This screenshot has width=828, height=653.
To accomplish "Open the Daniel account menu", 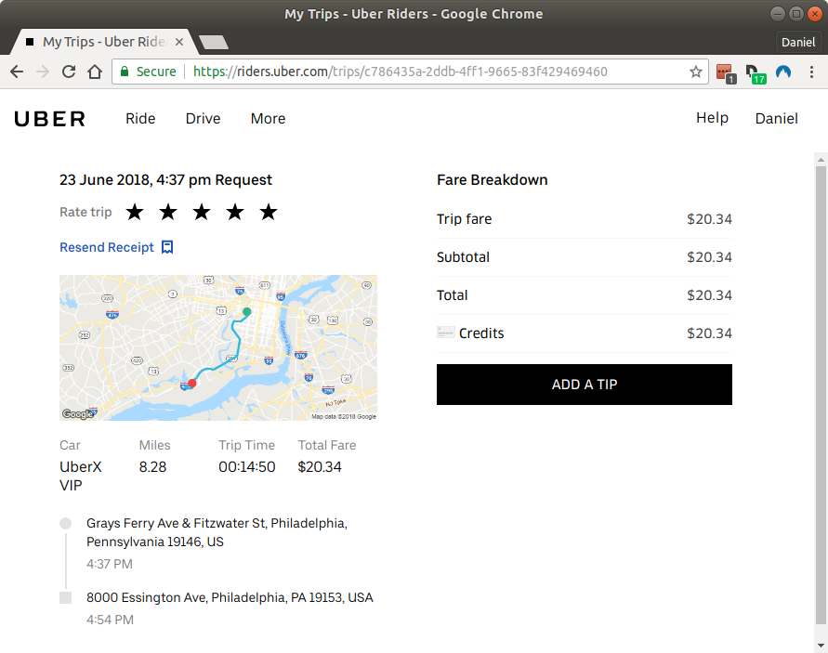I will [776, 118].
